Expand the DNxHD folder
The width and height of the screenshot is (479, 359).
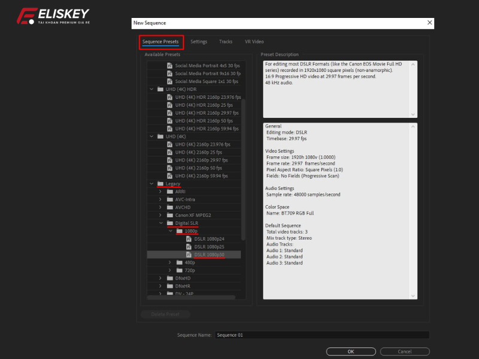click(x=160, y=278)
